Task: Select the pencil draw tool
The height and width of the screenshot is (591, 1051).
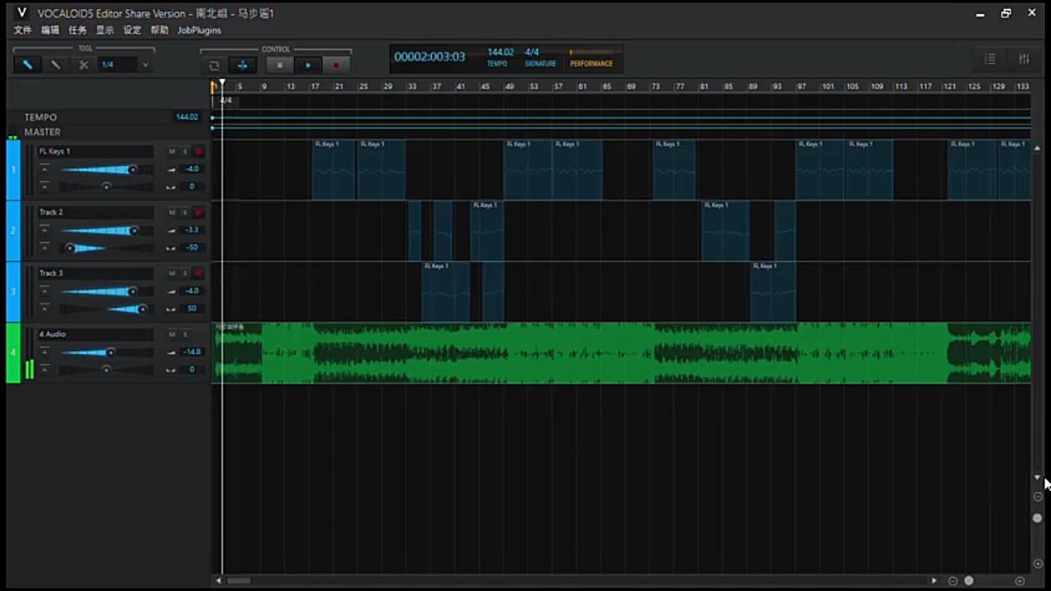Action: pyautogui.click(x=56, y=65)
